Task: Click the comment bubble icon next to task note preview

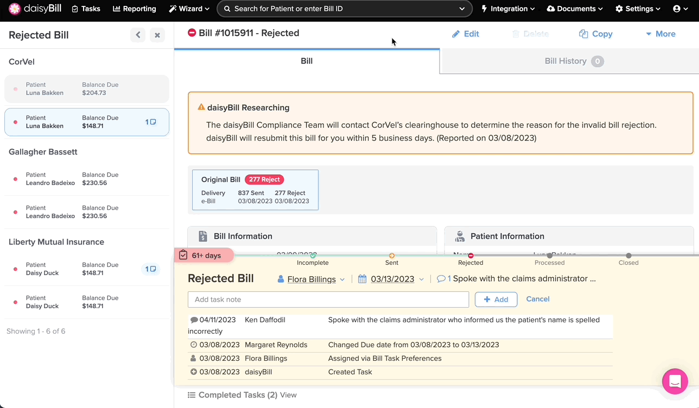Action: click(x=441, y=279)
